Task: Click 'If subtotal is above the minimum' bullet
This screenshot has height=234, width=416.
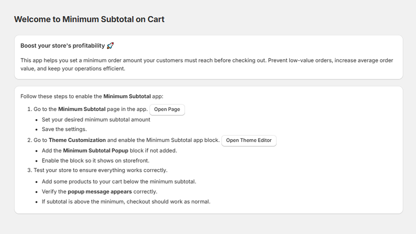Action: 126,202
